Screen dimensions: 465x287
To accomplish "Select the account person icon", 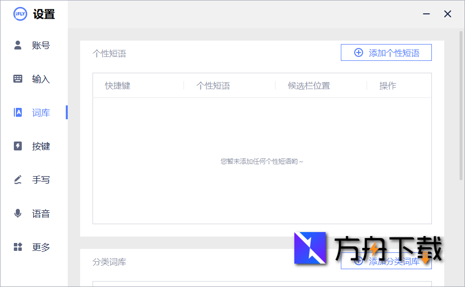I will (18, 45).
